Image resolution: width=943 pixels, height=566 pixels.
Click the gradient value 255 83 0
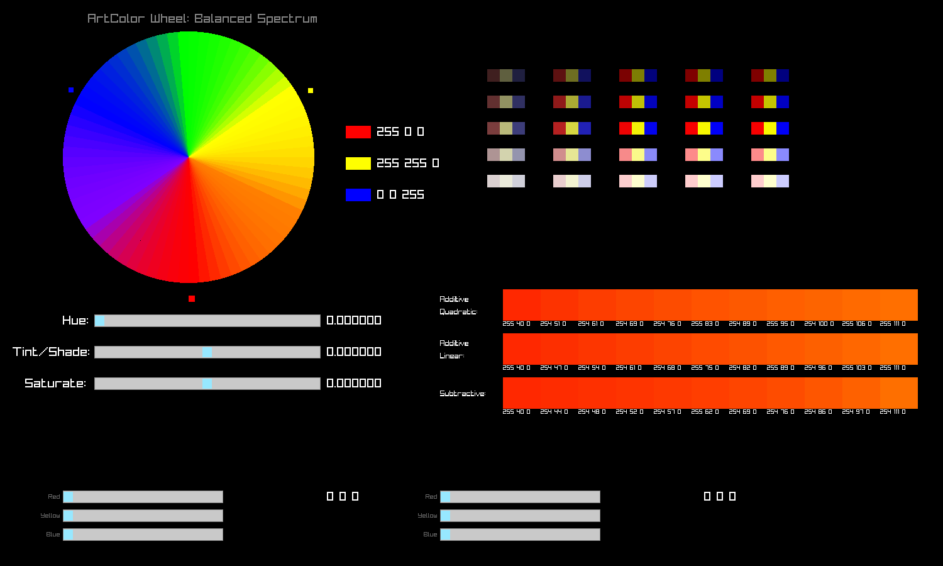click(x=705, y=324)
